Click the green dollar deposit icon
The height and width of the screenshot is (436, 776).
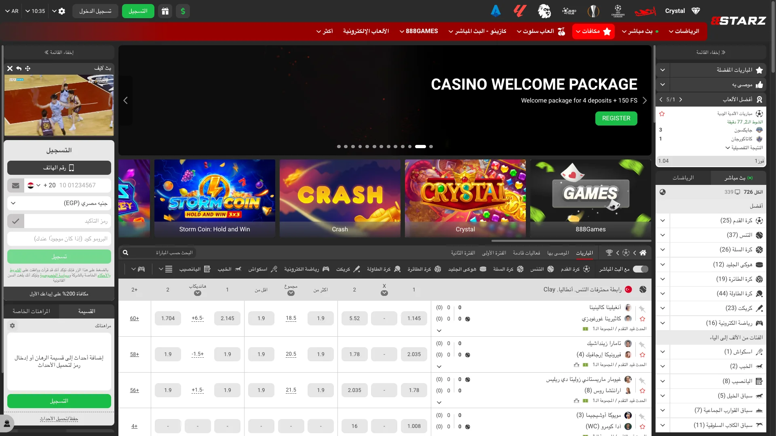tap(183, 11)
